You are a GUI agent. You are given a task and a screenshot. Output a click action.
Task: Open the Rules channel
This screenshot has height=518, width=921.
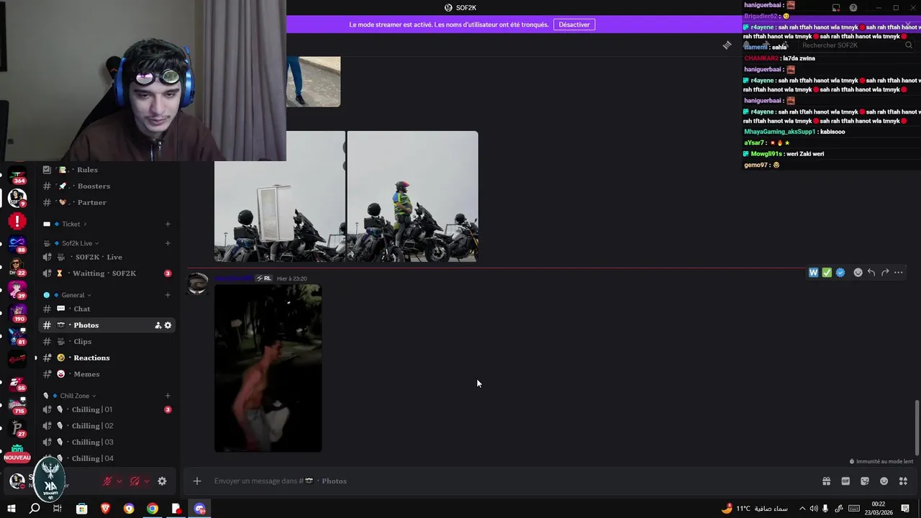point(106,170)
